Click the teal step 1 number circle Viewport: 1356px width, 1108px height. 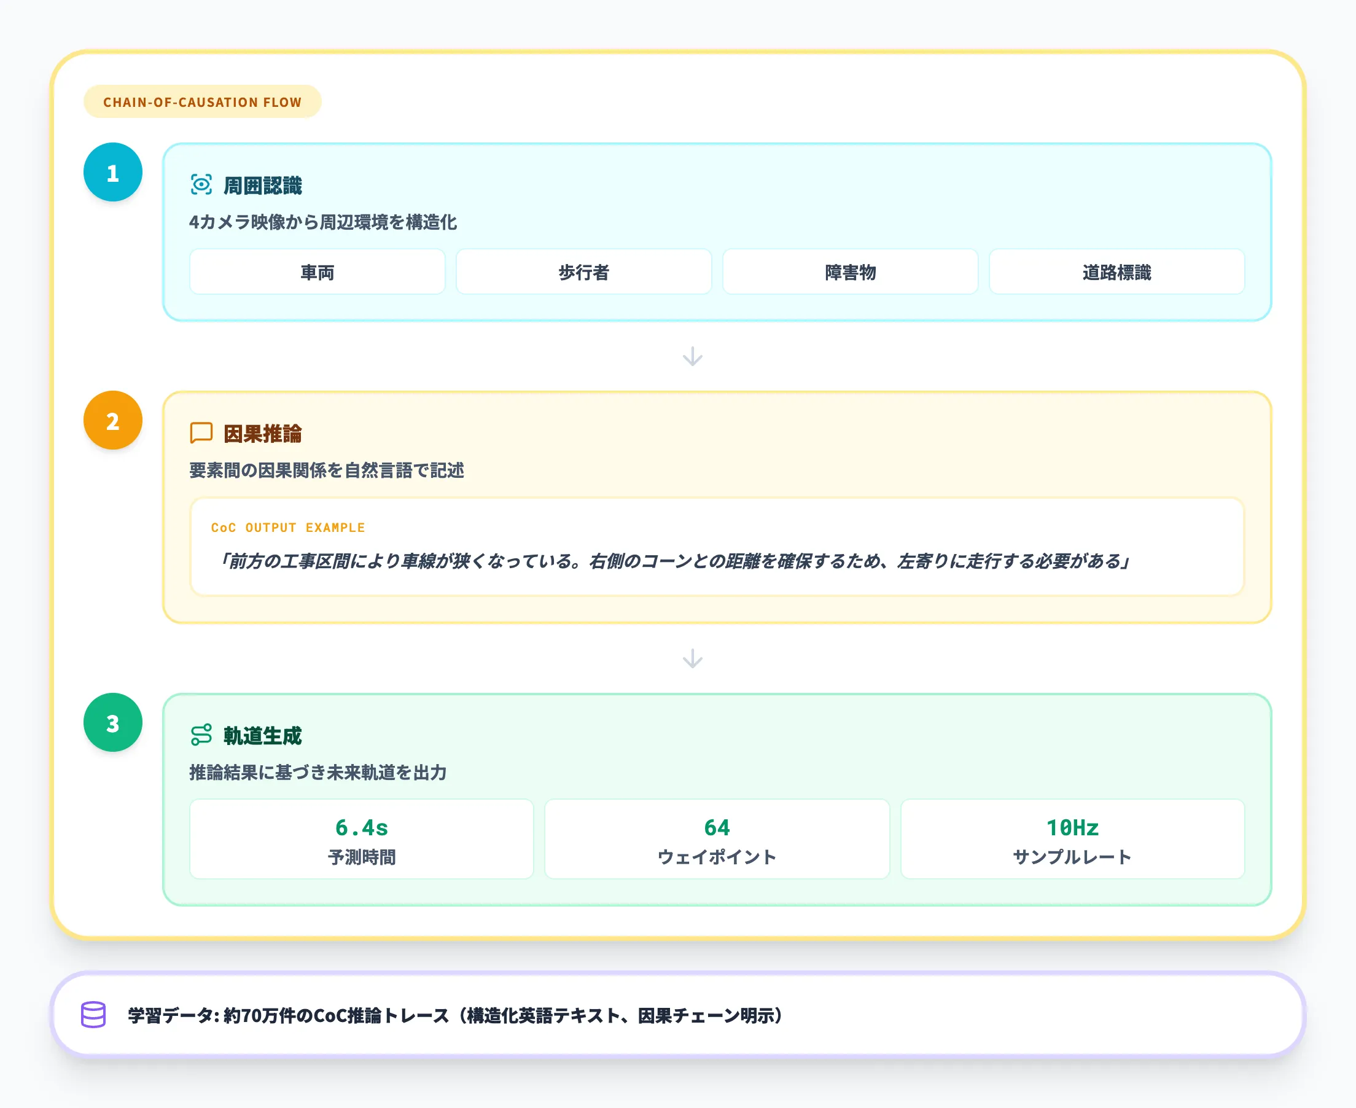113,171
